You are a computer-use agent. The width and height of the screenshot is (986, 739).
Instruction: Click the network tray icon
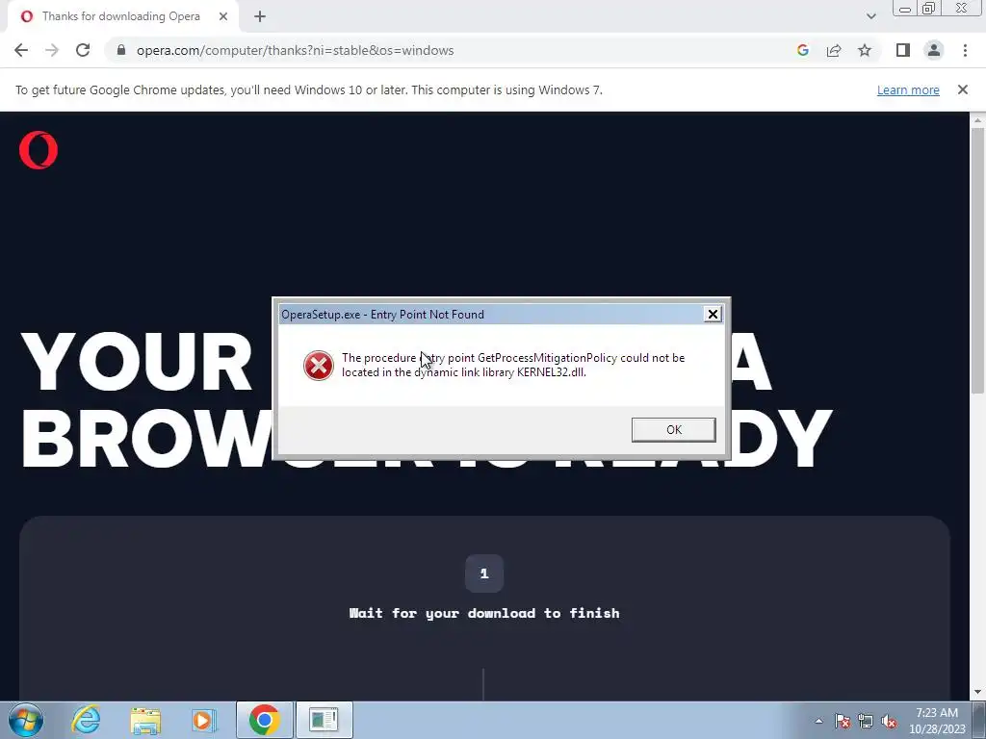tap(866, 721)
